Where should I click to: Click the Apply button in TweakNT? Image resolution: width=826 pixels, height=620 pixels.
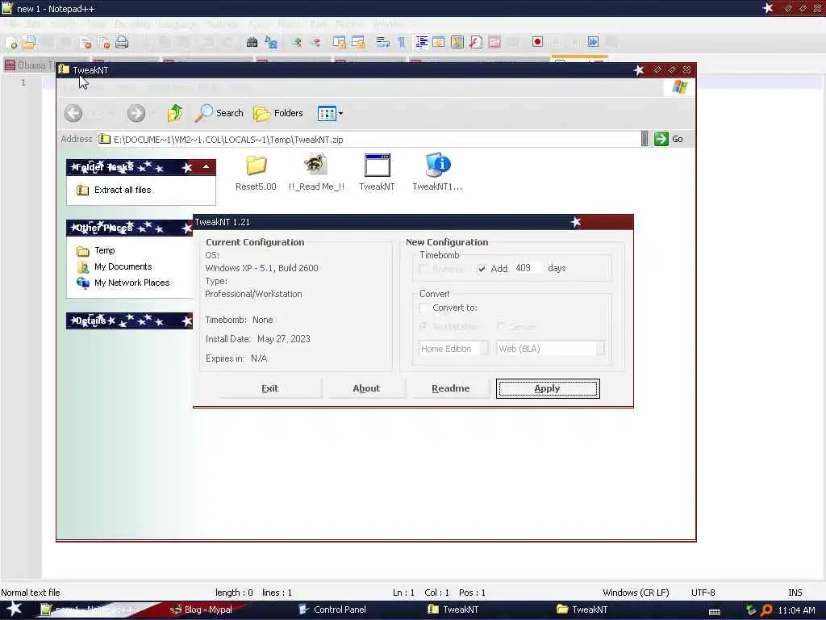pyautogui.click(x=548, y=388)
